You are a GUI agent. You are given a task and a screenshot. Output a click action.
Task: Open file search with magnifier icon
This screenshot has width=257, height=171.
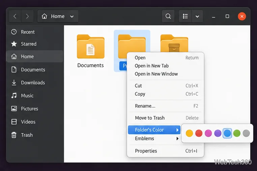click(168, 16)
